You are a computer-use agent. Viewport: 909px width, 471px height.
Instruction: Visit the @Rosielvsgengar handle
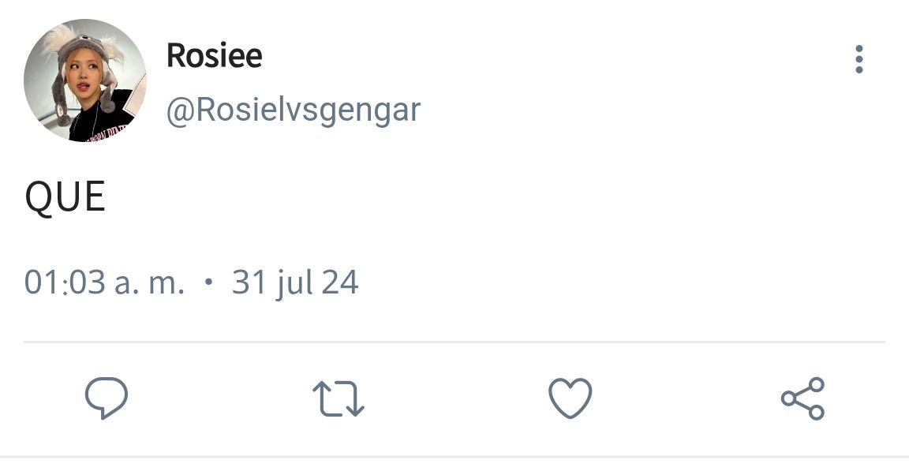294,110
